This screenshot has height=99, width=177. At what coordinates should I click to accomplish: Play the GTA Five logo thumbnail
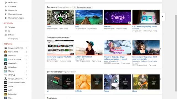61,17
